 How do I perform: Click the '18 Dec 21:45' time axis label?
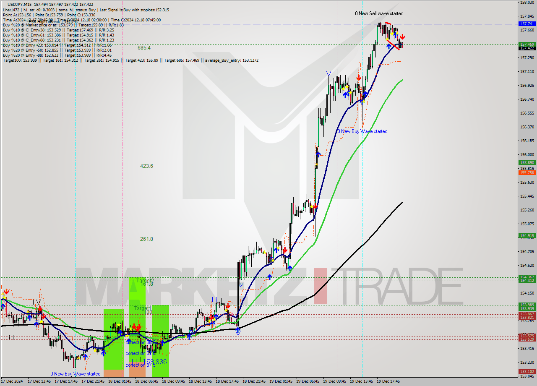point(254,381)
